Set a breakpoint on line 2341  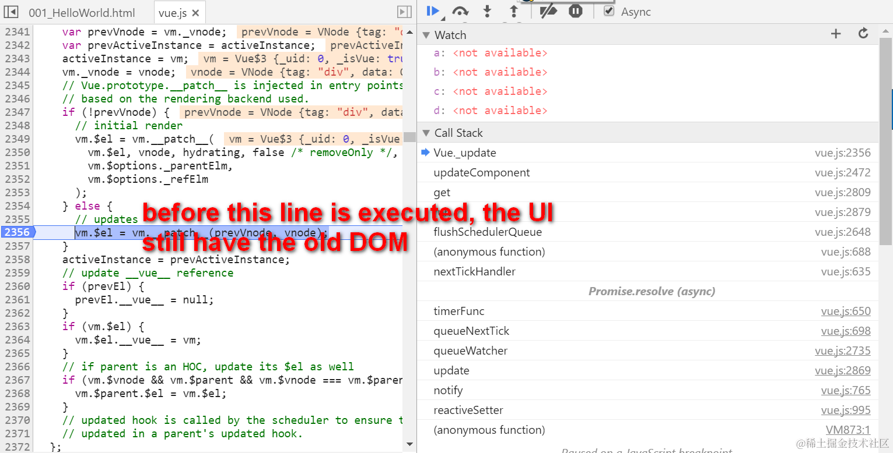pyautogui.click(x=17, y=31)
